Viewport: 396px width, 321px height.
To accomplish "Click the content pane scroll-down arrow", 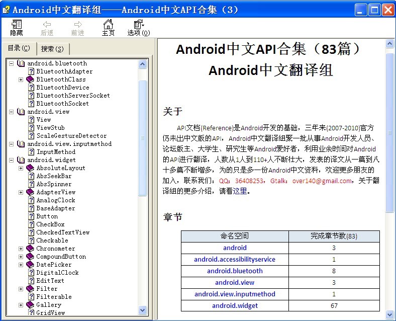I will click(x=389, y=314).
